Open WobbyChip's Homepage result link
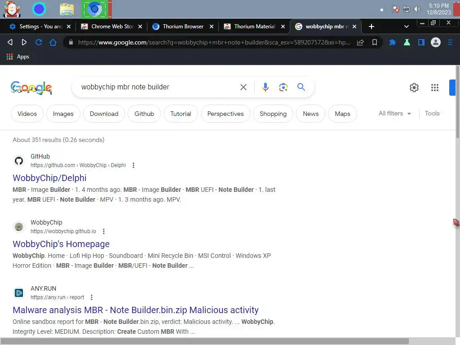The width and height of the screenshot is (460, 345). [x=61, y=244]
